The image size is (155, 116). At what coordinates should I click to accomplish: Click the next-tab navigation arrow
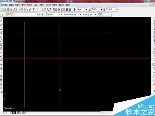pyautogui.click(x=8, y=113)
